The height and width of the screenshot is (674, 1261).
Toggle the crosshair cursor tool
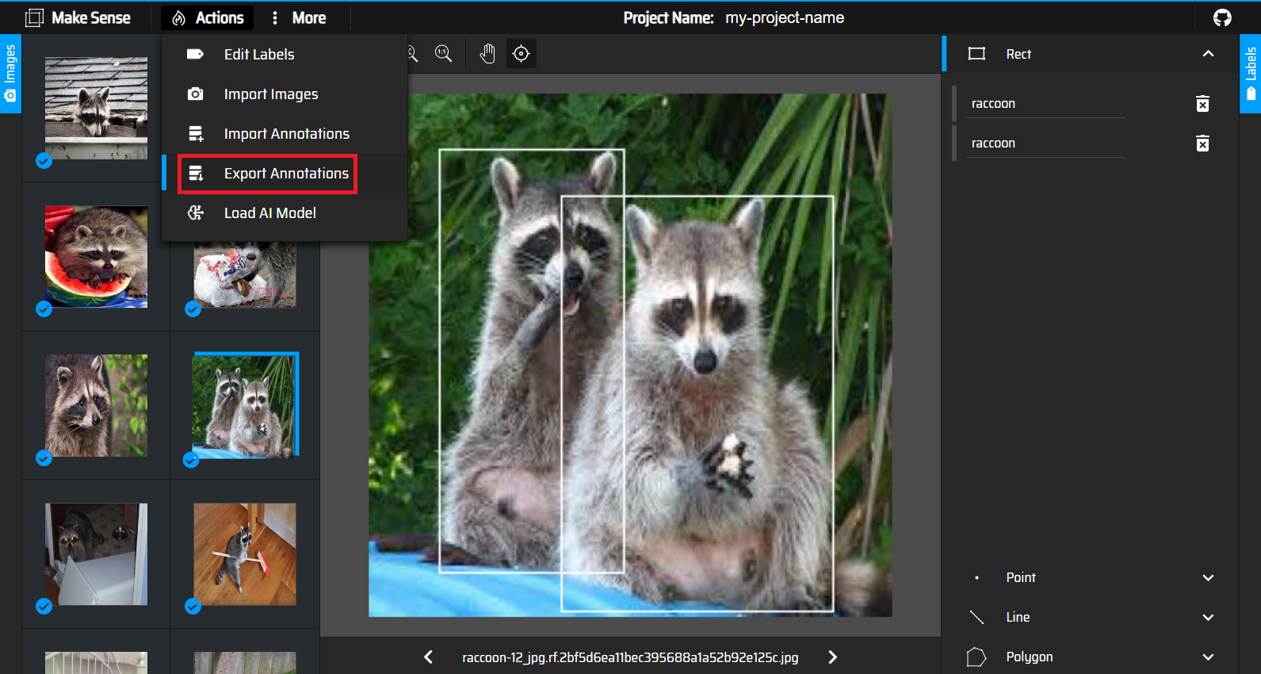[521, 53]
